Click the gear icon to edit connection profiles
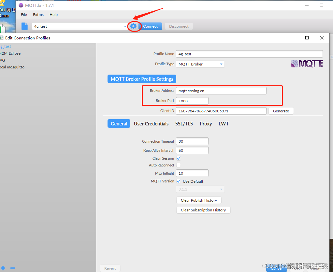The height and width of the screenshot is (272, 333). tap(133, 26)
